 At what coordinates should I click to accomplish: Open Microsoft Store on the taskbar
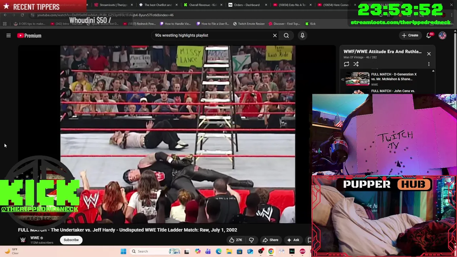point(240,251)
